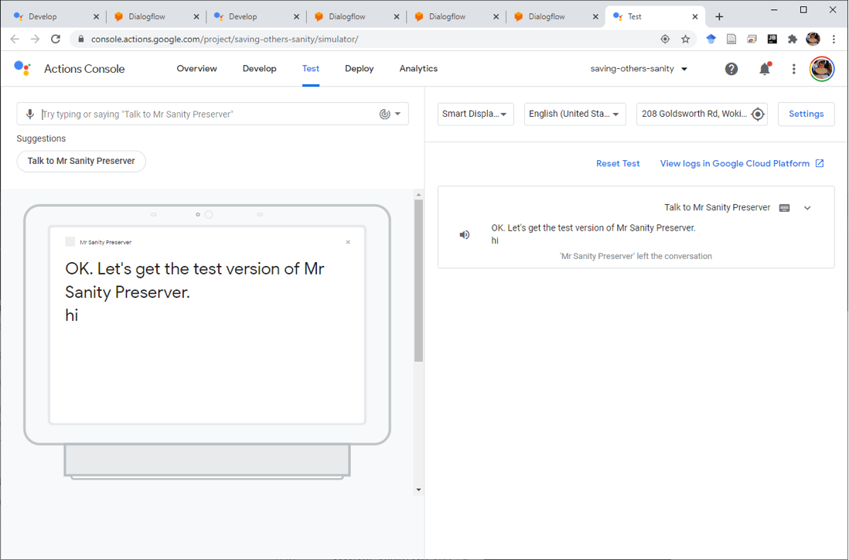
Task: Go back in the browser
Action: [15, 39]
